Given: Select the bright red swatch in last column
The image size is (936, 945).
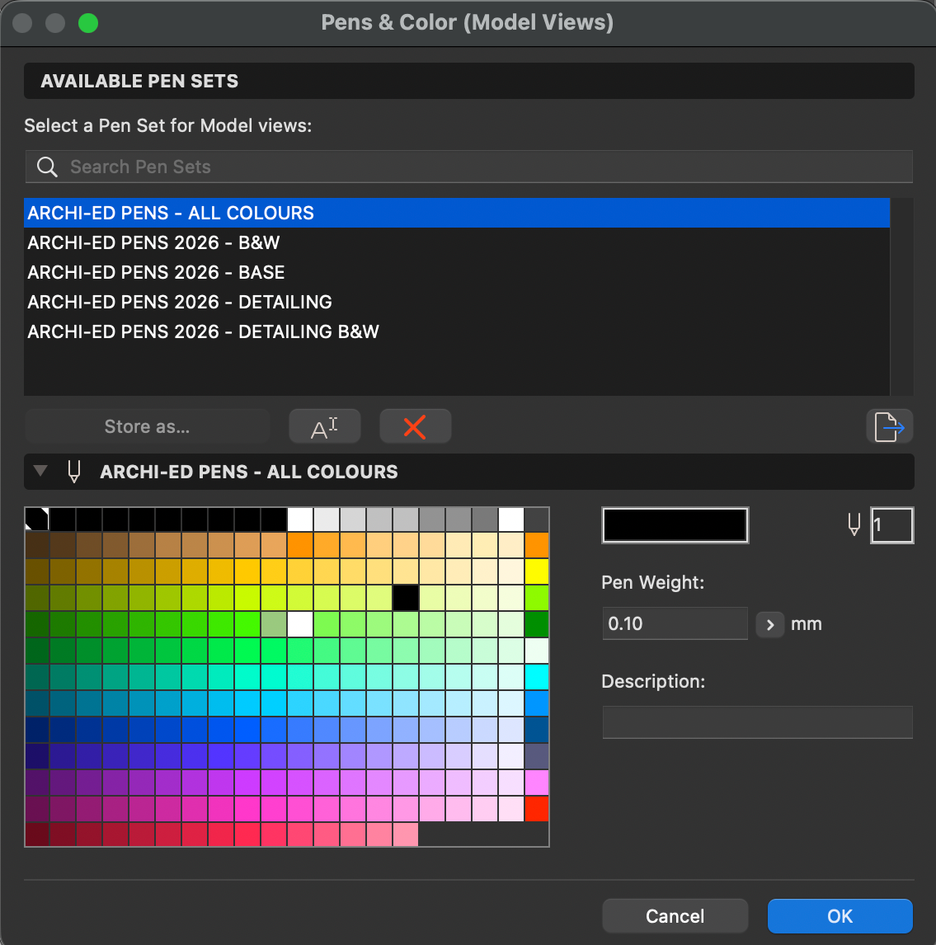Looking at the screenshot, I should [x=537, y=809].
